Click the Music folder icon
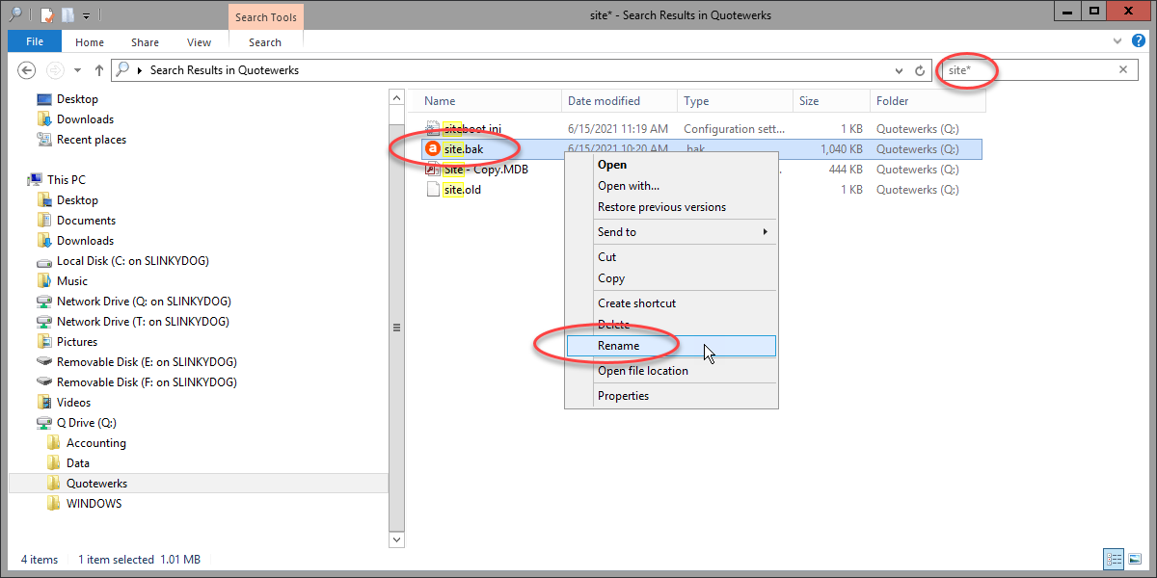Image resolution: width=1157 pixels, height=578 pixels. pos(44,281)
